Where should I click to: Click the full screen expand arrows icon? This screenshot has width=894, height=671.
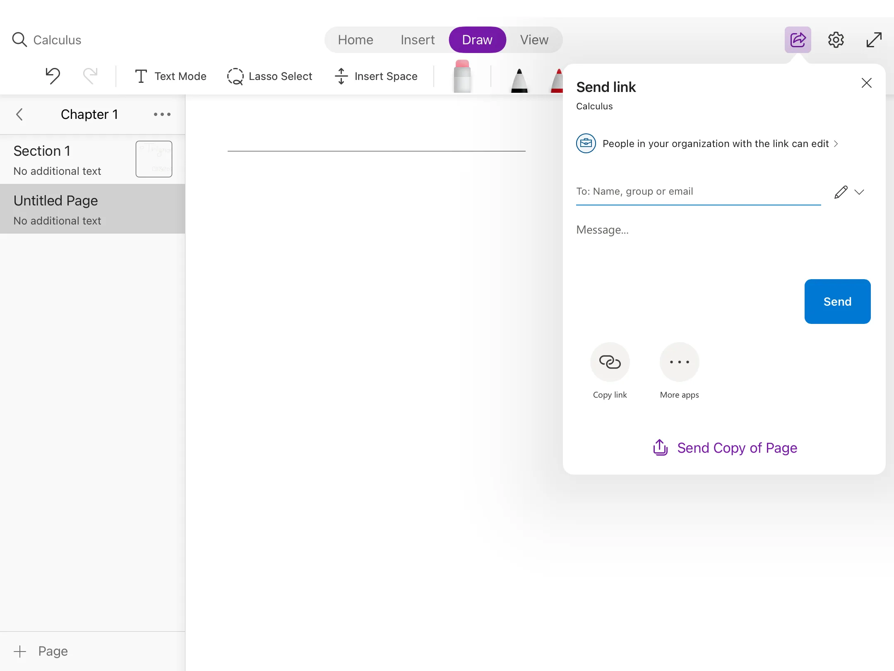(874, 40)
